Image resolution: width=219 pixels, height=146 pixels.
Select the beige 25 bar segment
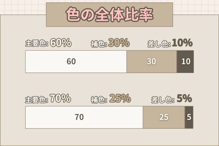(164, 117)
